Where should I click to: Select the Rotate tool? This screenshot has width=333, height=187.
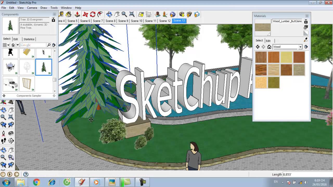(93, 14)
